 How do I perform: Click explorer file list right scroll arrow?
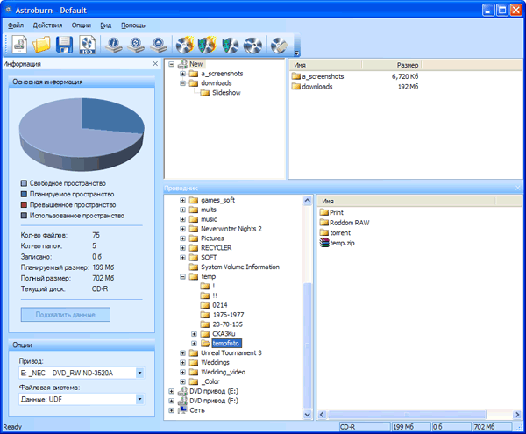(x=517, y=415)
